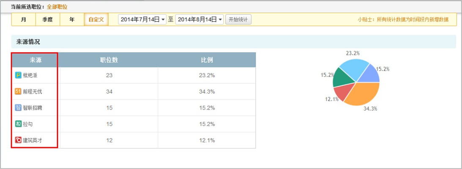
Task: Select the 年 time range tab
Action: 72,19
